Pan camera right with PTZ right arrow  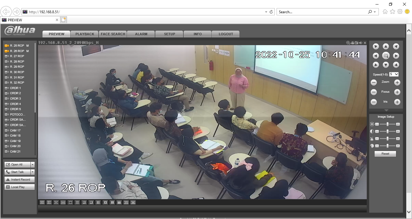pyautogui.click(x=396, y=56)
